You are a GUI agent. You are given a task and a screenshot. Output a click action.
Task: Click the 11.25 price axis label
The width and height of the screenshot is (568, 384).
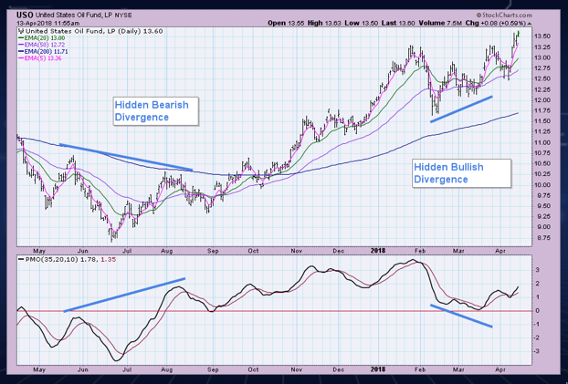click(x=542, y=132)
